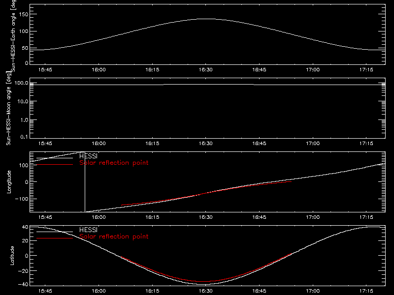Click the 20 tick on Latitude axis

pos(25,241)
